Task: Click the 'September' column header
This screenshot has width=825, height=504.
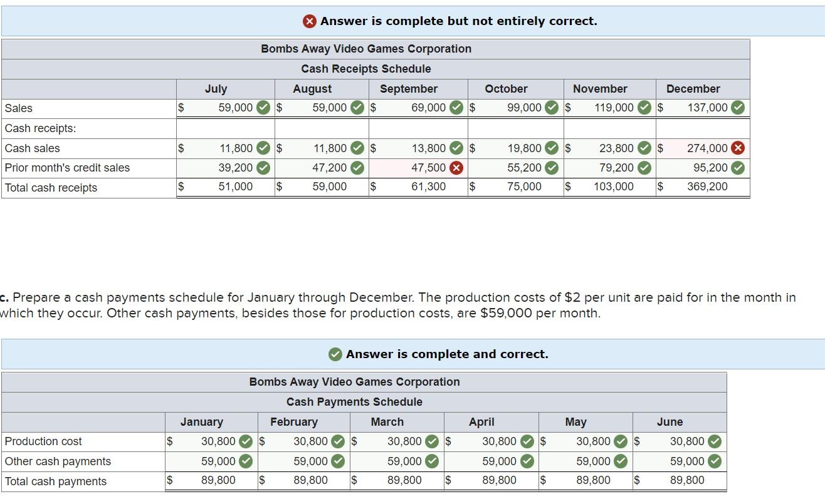Action: click(x=409, y=89)
